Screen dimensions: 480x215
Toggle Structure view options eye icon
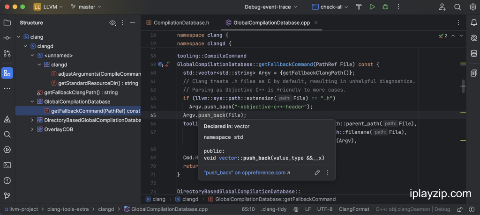point(112,22)
